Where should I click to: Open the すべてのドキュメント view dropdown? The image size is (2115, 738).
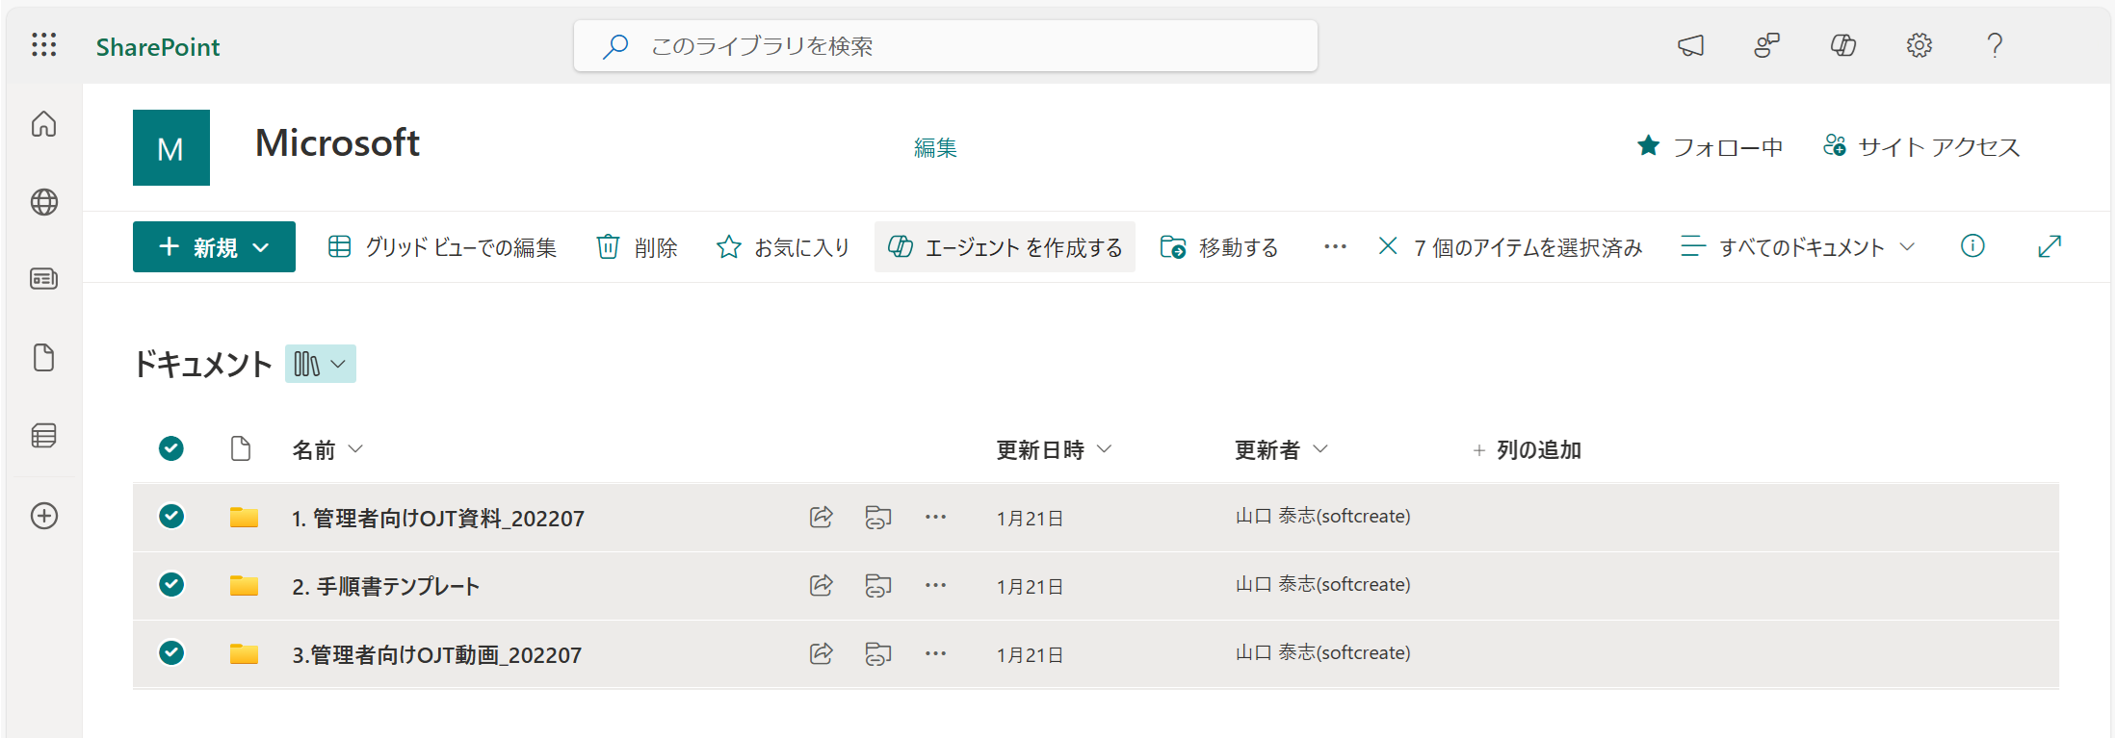pos(1798,247)
